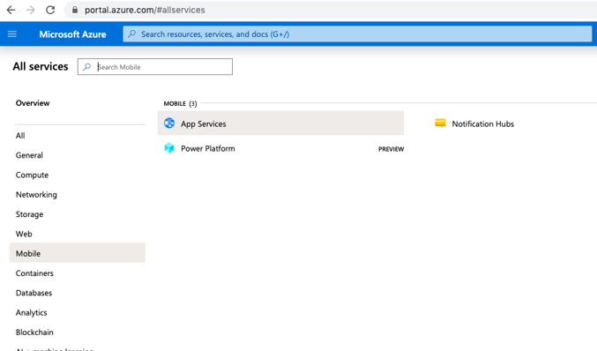Click the browser forward arrow
The height and width of the screenshot is (351, 597).
31,10
